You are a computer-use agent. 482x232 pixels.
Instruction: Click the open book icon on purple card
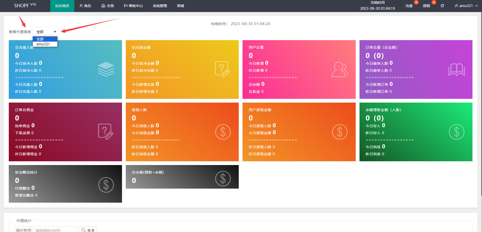pos(456,69)
